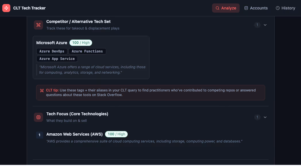Click 'Track these for takeout & displacement plays'
The image size is (301, 166).
[83, 28]
